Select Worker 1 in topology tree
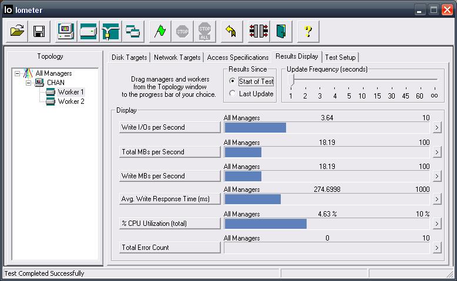Image resolution: width=457 pixels, height=281 pixels. (71, 92)
